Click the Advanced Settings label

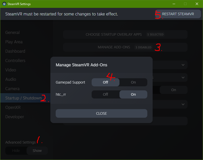(x=20, y=142)
